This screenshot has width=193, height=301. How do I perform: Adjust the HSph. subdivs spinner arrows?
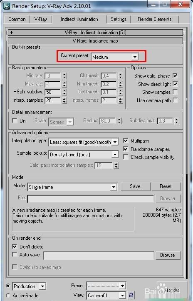[x=64, y=92]
